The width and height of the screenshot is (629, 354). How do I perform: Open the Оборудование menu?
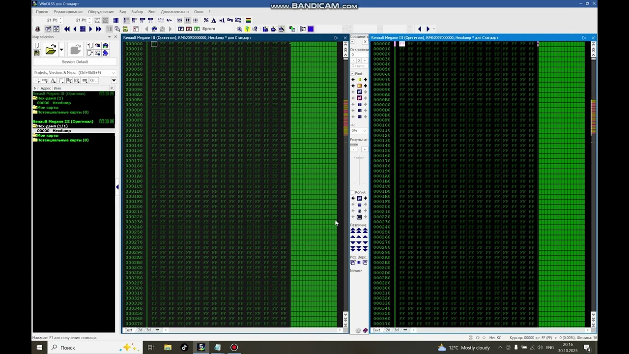click(101, 12)
